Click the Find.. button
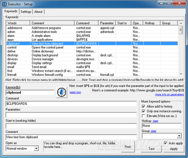The image size is (188, 158). (x=128, y=147)
